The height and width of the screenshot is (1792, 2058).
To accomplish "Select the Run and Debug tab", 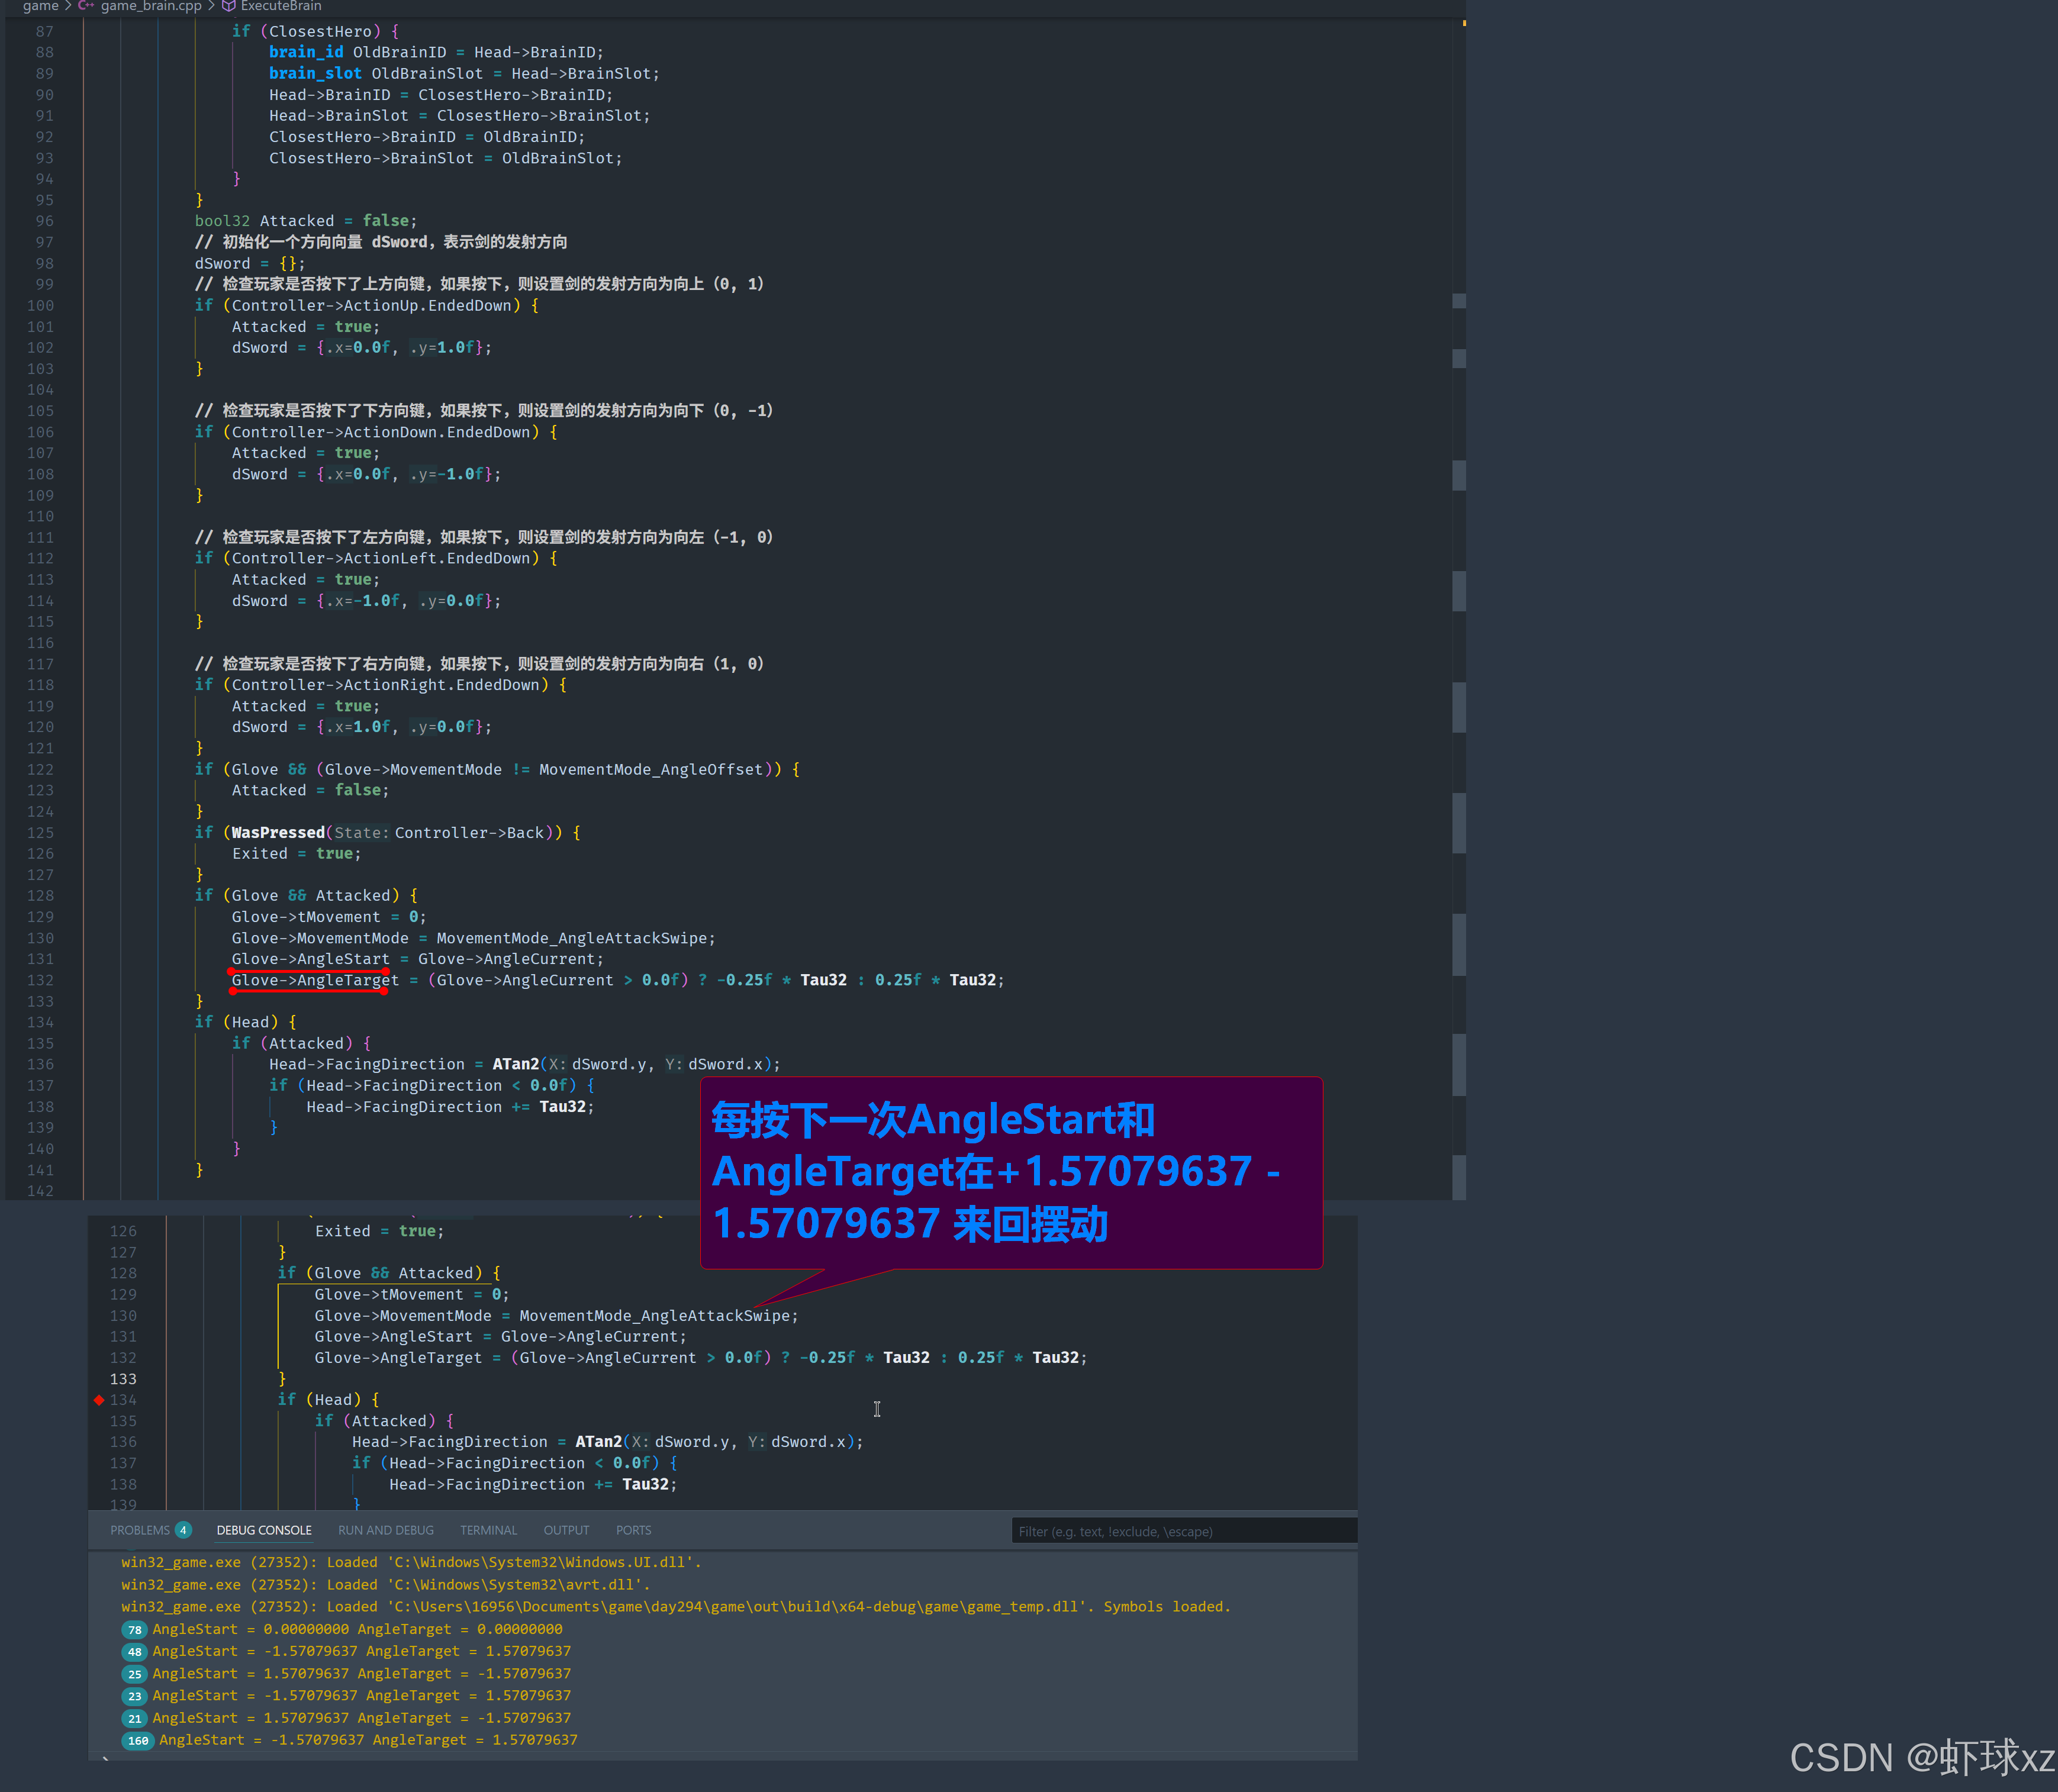I will coord(386,1531).
